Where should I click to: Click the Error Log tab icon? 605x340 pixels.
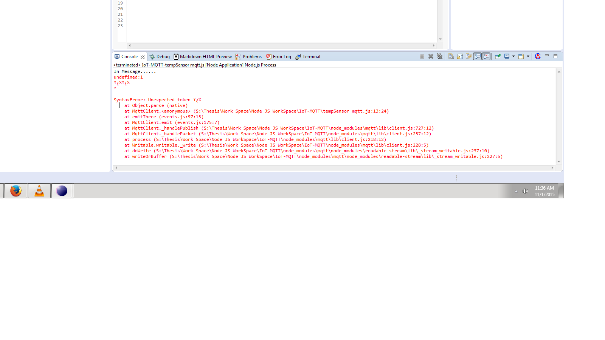coord(268,57)
